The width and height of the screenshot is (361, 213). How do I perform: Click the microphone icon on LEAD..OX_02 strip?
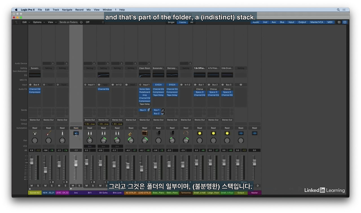pyautogui.click(x=62, y=133)
